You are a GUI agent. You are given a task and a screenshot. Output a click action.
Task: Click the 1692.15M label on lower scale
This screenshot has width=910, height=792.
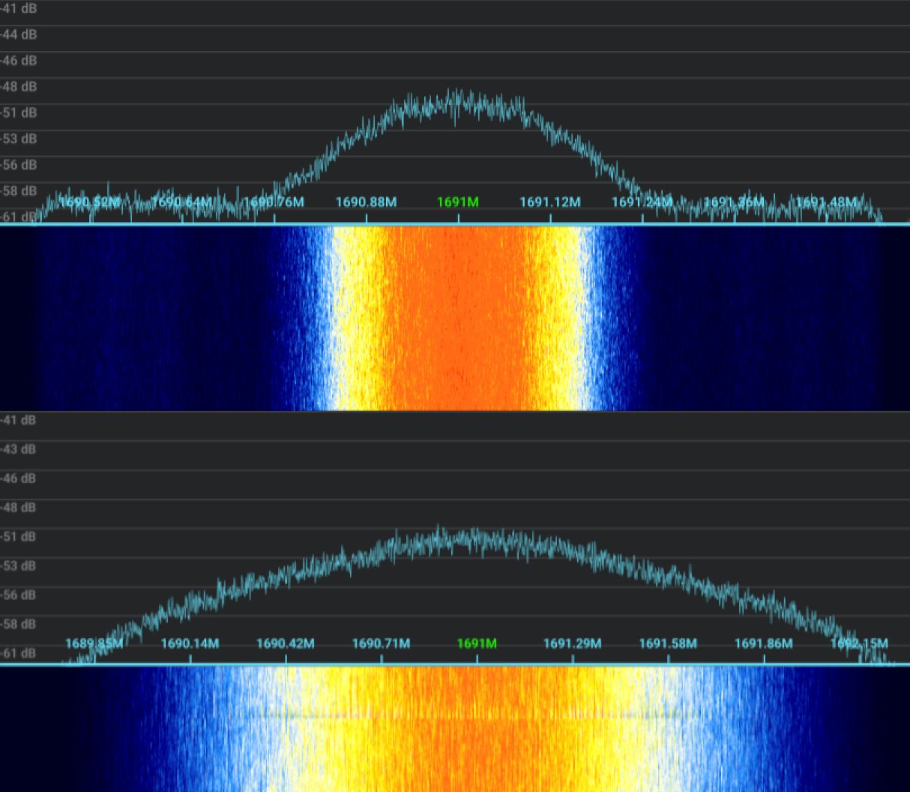pos(858,643)
